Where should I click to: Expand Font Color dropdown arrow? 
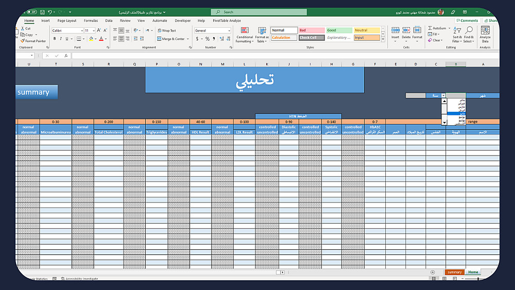tap(106, 39)
